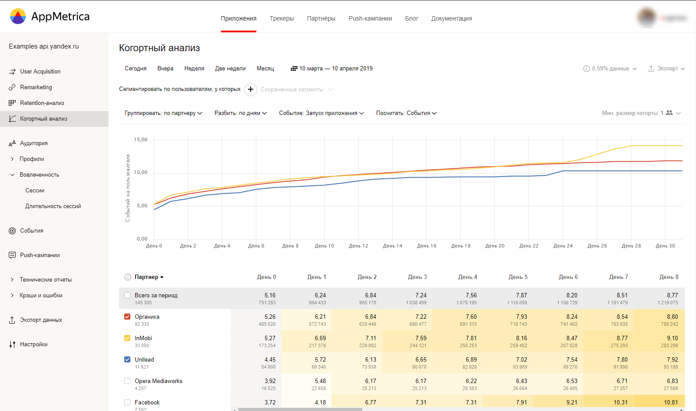Click the Push-кампании message icon in sidebar
Viewport: 696px width, 411px height.
pos(12,255)
